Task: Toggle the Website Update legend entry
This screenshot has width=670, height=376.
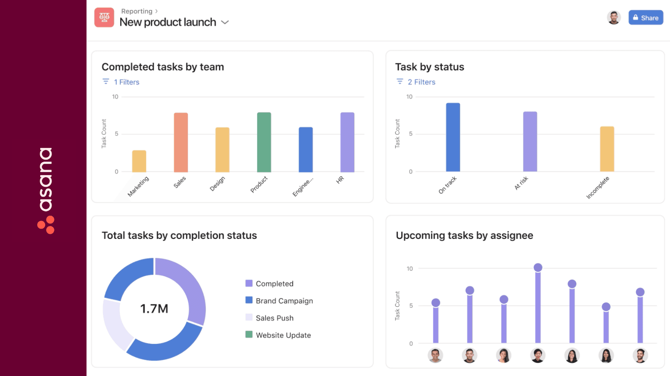Action: (x=283, y=335)
